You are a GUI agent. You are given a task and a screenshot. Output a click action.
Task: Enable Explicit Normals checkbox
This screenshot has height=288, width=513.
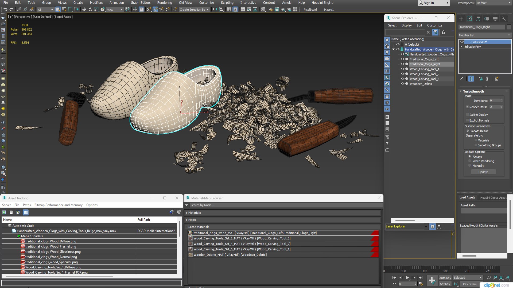pyautogui.click(x=468, y=120)
